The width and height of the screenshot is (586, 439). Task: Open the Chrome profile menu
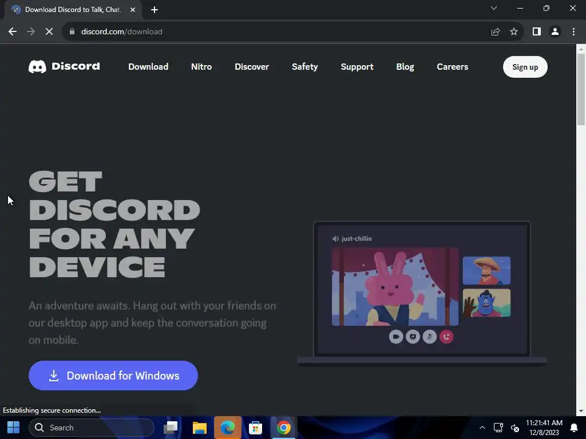pyautogui.click(x=555, y=32)
